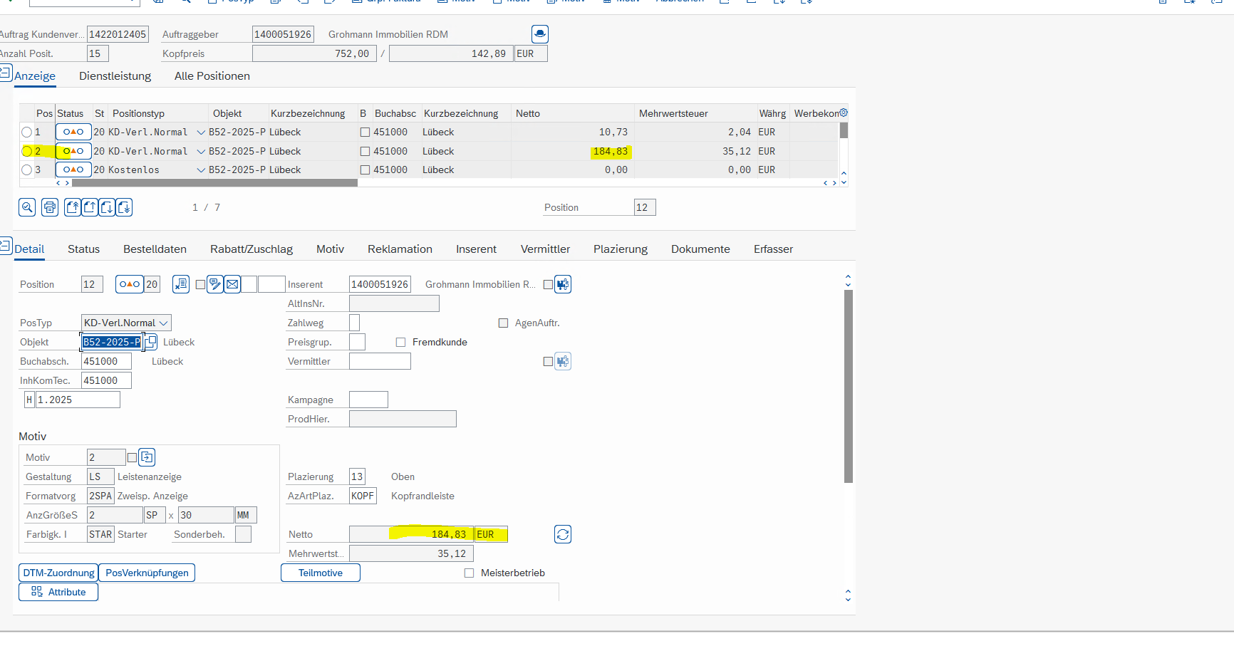Toggle checkbox next to Motiv number
The width and height of the screenshot is (1234, 646).
tap(132, 457)
